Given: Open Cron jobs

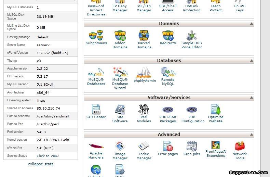Looking at the screenshot, I should click(x=192, y=147).
